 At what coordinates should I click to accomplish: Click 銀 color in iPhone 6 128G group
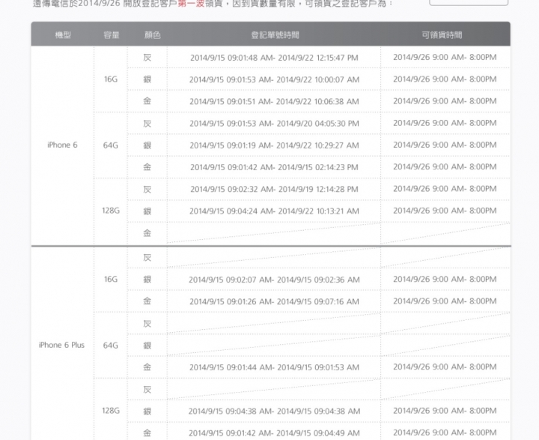point(147,211)
